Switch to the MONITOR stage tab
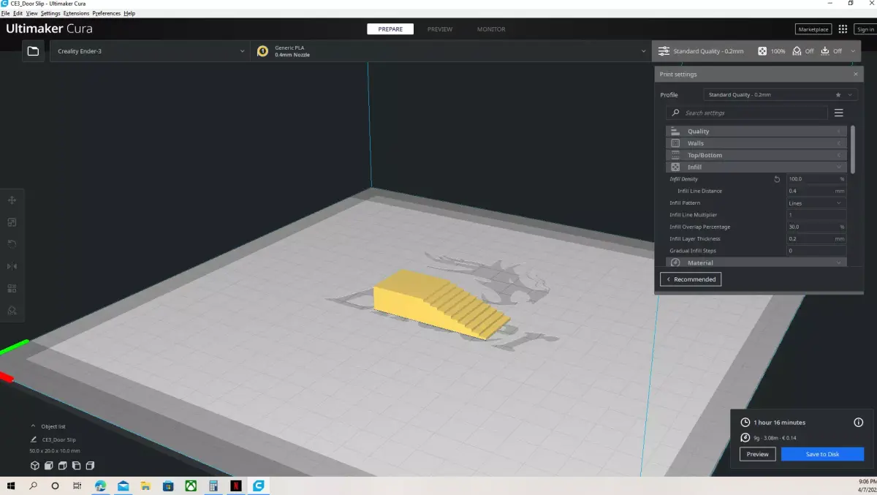 click(x=491, y=29)
